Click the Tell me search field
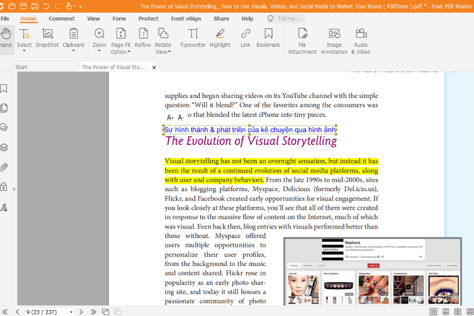The width and height of the screenshot is (474, 316). pos(285,19)
